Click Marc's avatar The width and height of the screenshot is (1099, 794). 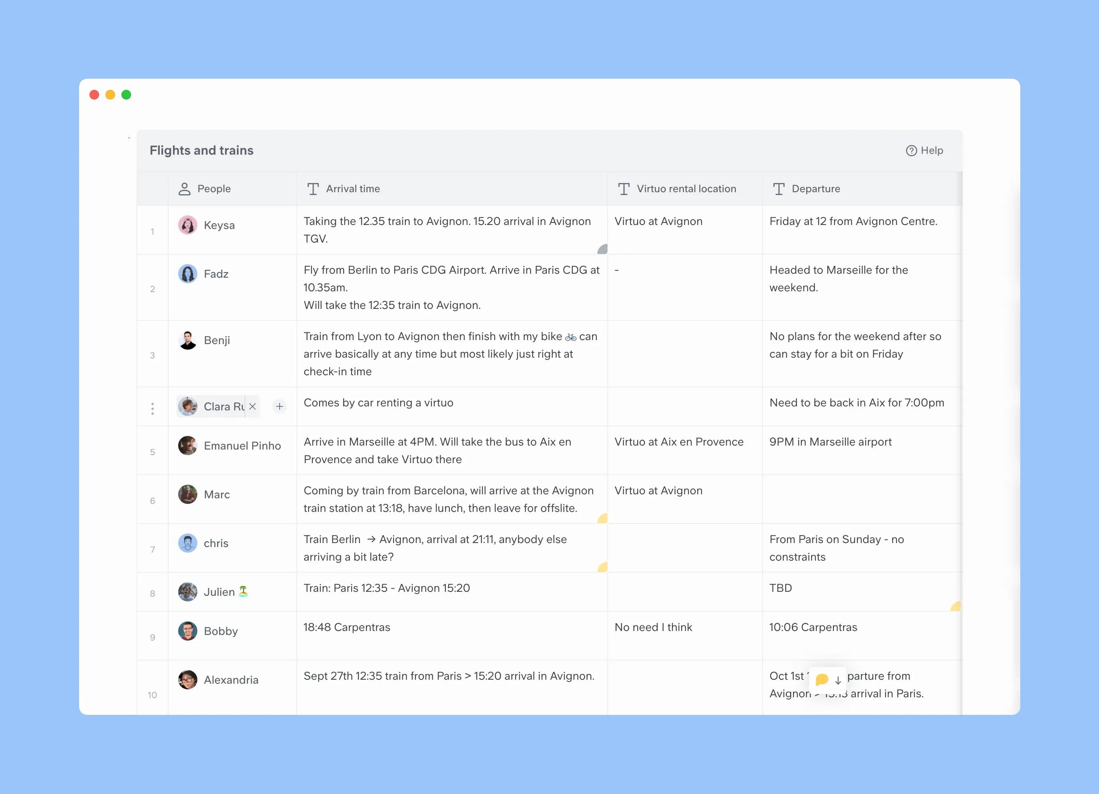[x=187, y=494]
